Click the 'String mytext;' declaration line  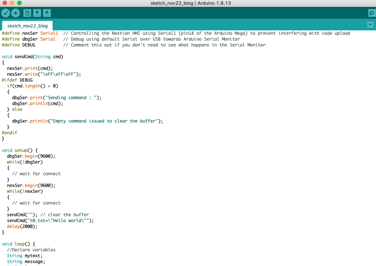(25, 256)
